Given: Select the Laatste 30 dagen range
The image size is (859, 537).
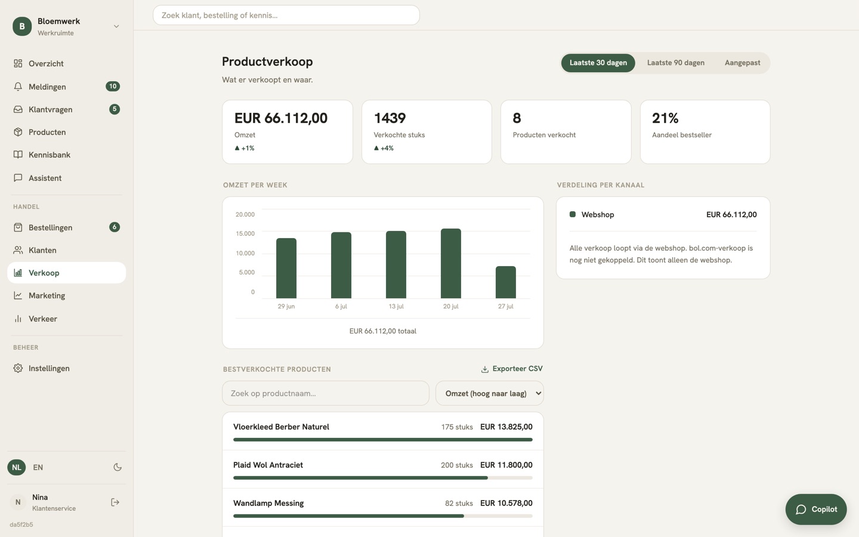Looking at the screenshot, I should 598,63.
